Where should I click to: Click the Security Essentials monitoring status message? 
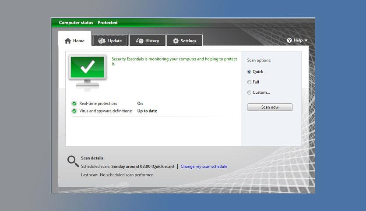pyautogui.click(x=174, y=61)
